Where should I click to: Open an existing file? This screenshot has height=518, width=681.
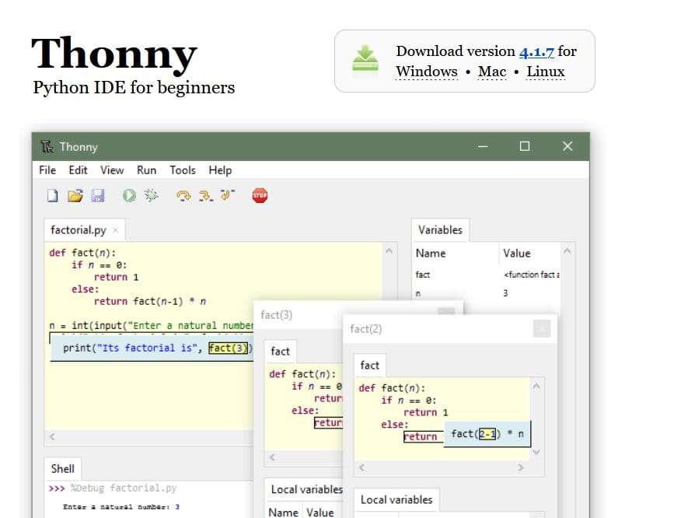click(x=75, y=195)
